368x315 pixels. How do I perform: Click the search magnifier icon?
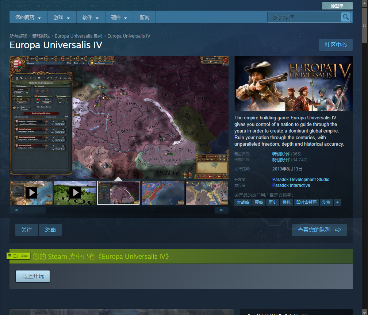click(346, 17)
